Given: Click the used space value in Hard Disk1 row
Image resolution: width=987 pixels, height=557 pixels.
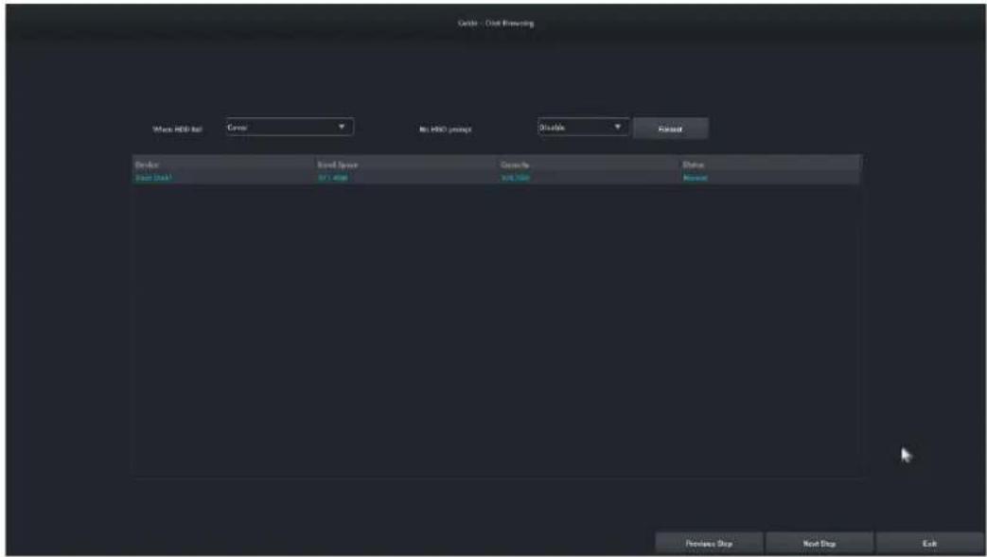Looking at the screenshot, I should click(333, 178).
